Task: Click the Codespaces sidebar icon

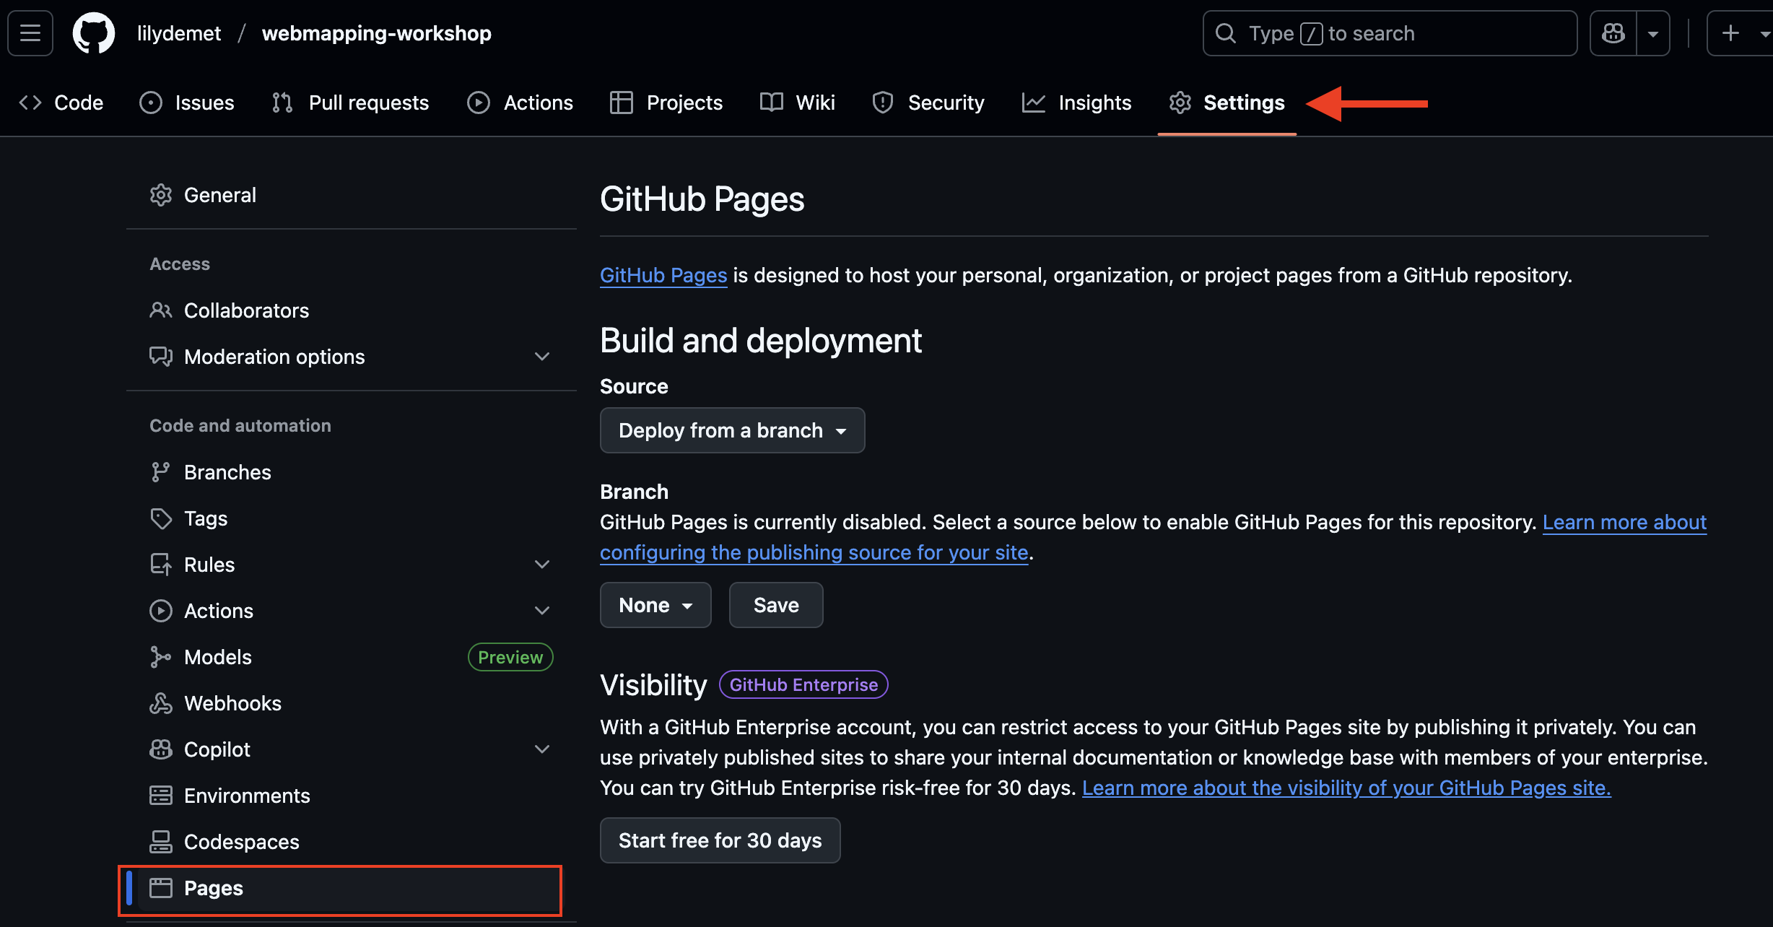Action: pyautogui.click(x=161, y=842)
